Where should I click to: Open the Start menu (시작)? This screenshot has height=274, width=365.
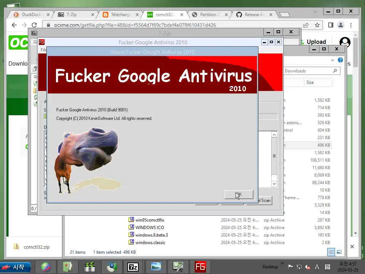(16, 267)
